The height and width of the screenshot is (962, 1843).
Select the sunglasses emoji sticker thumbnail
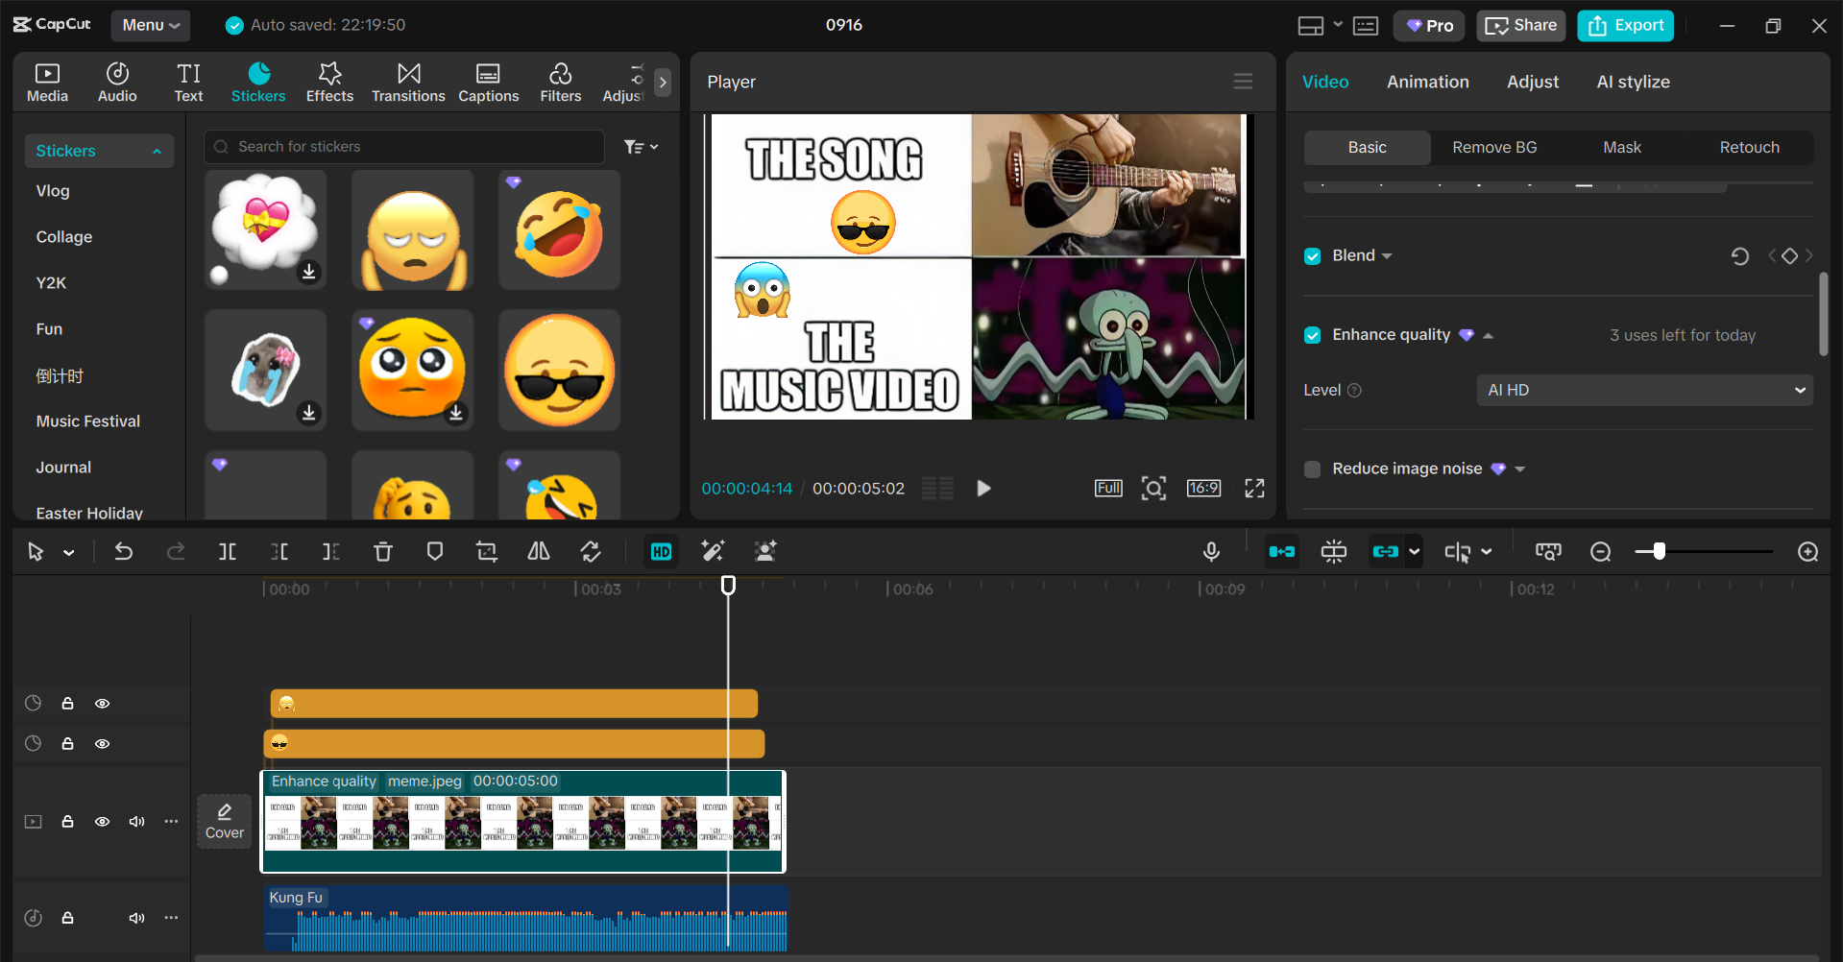(x=559, y=370)
